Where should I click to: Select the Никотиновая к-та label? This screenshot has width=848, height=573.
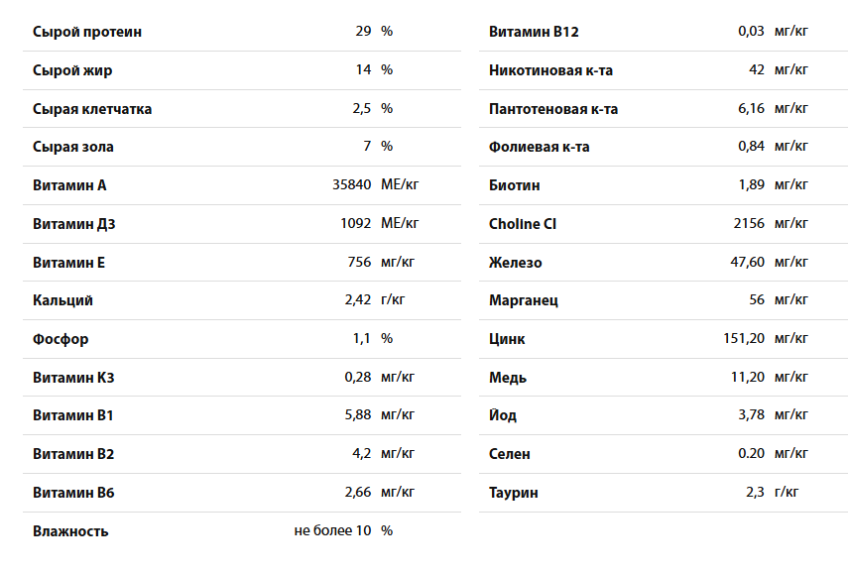click(x=550, y=70)
